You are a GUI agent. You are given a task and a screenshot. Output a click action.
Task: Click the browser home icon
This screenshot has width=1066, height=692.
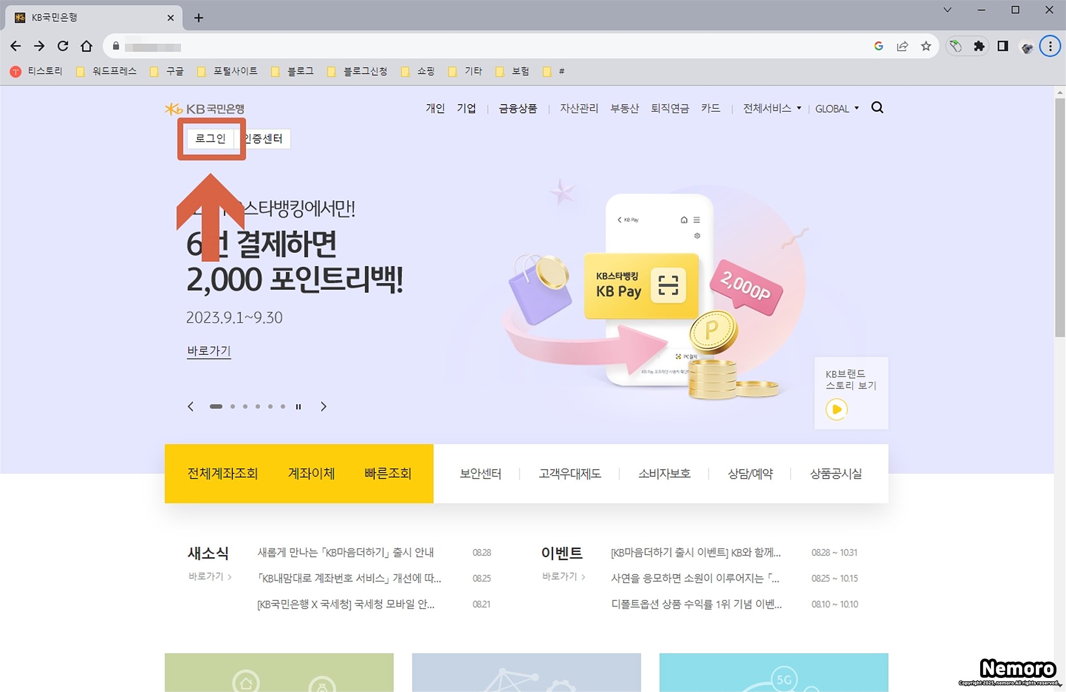86,46
